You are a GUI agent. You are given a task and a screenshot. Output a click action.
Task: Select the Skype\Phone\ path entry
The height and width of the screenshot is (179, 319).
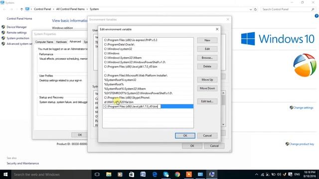coord(148,97)
